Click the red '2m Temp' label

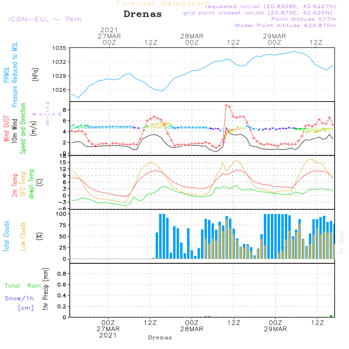pyautogui.click(x=15, y=185)
